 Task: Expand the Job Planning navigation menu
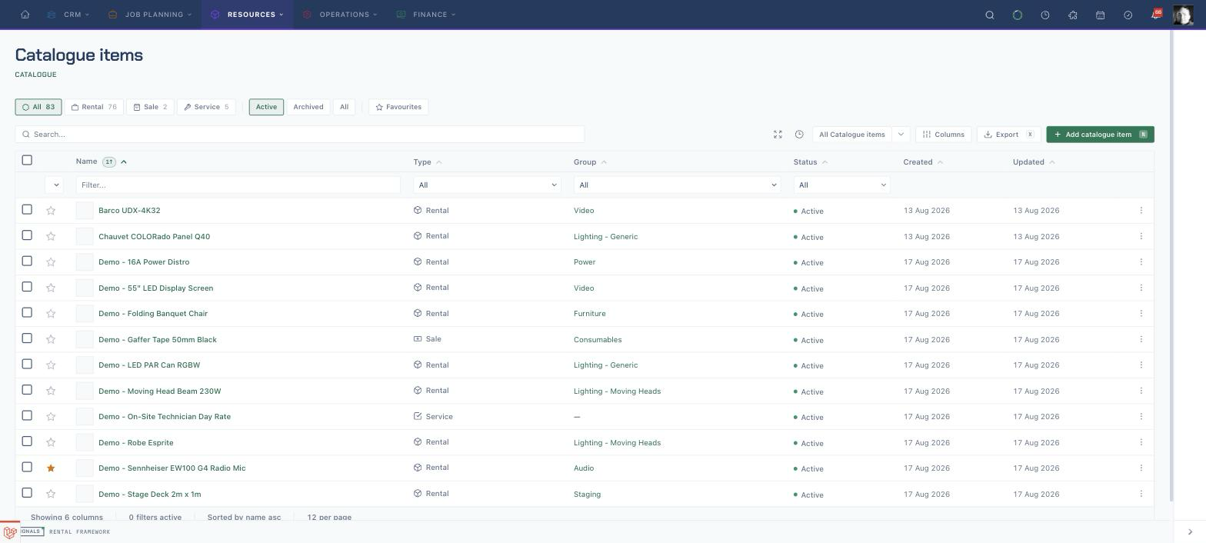151,15
